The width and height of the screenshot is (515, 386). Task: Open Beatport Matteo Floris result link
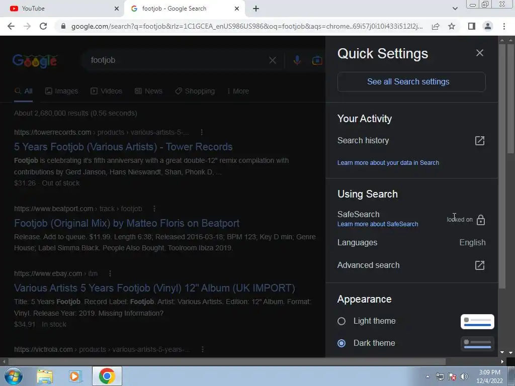coord(127,223)
